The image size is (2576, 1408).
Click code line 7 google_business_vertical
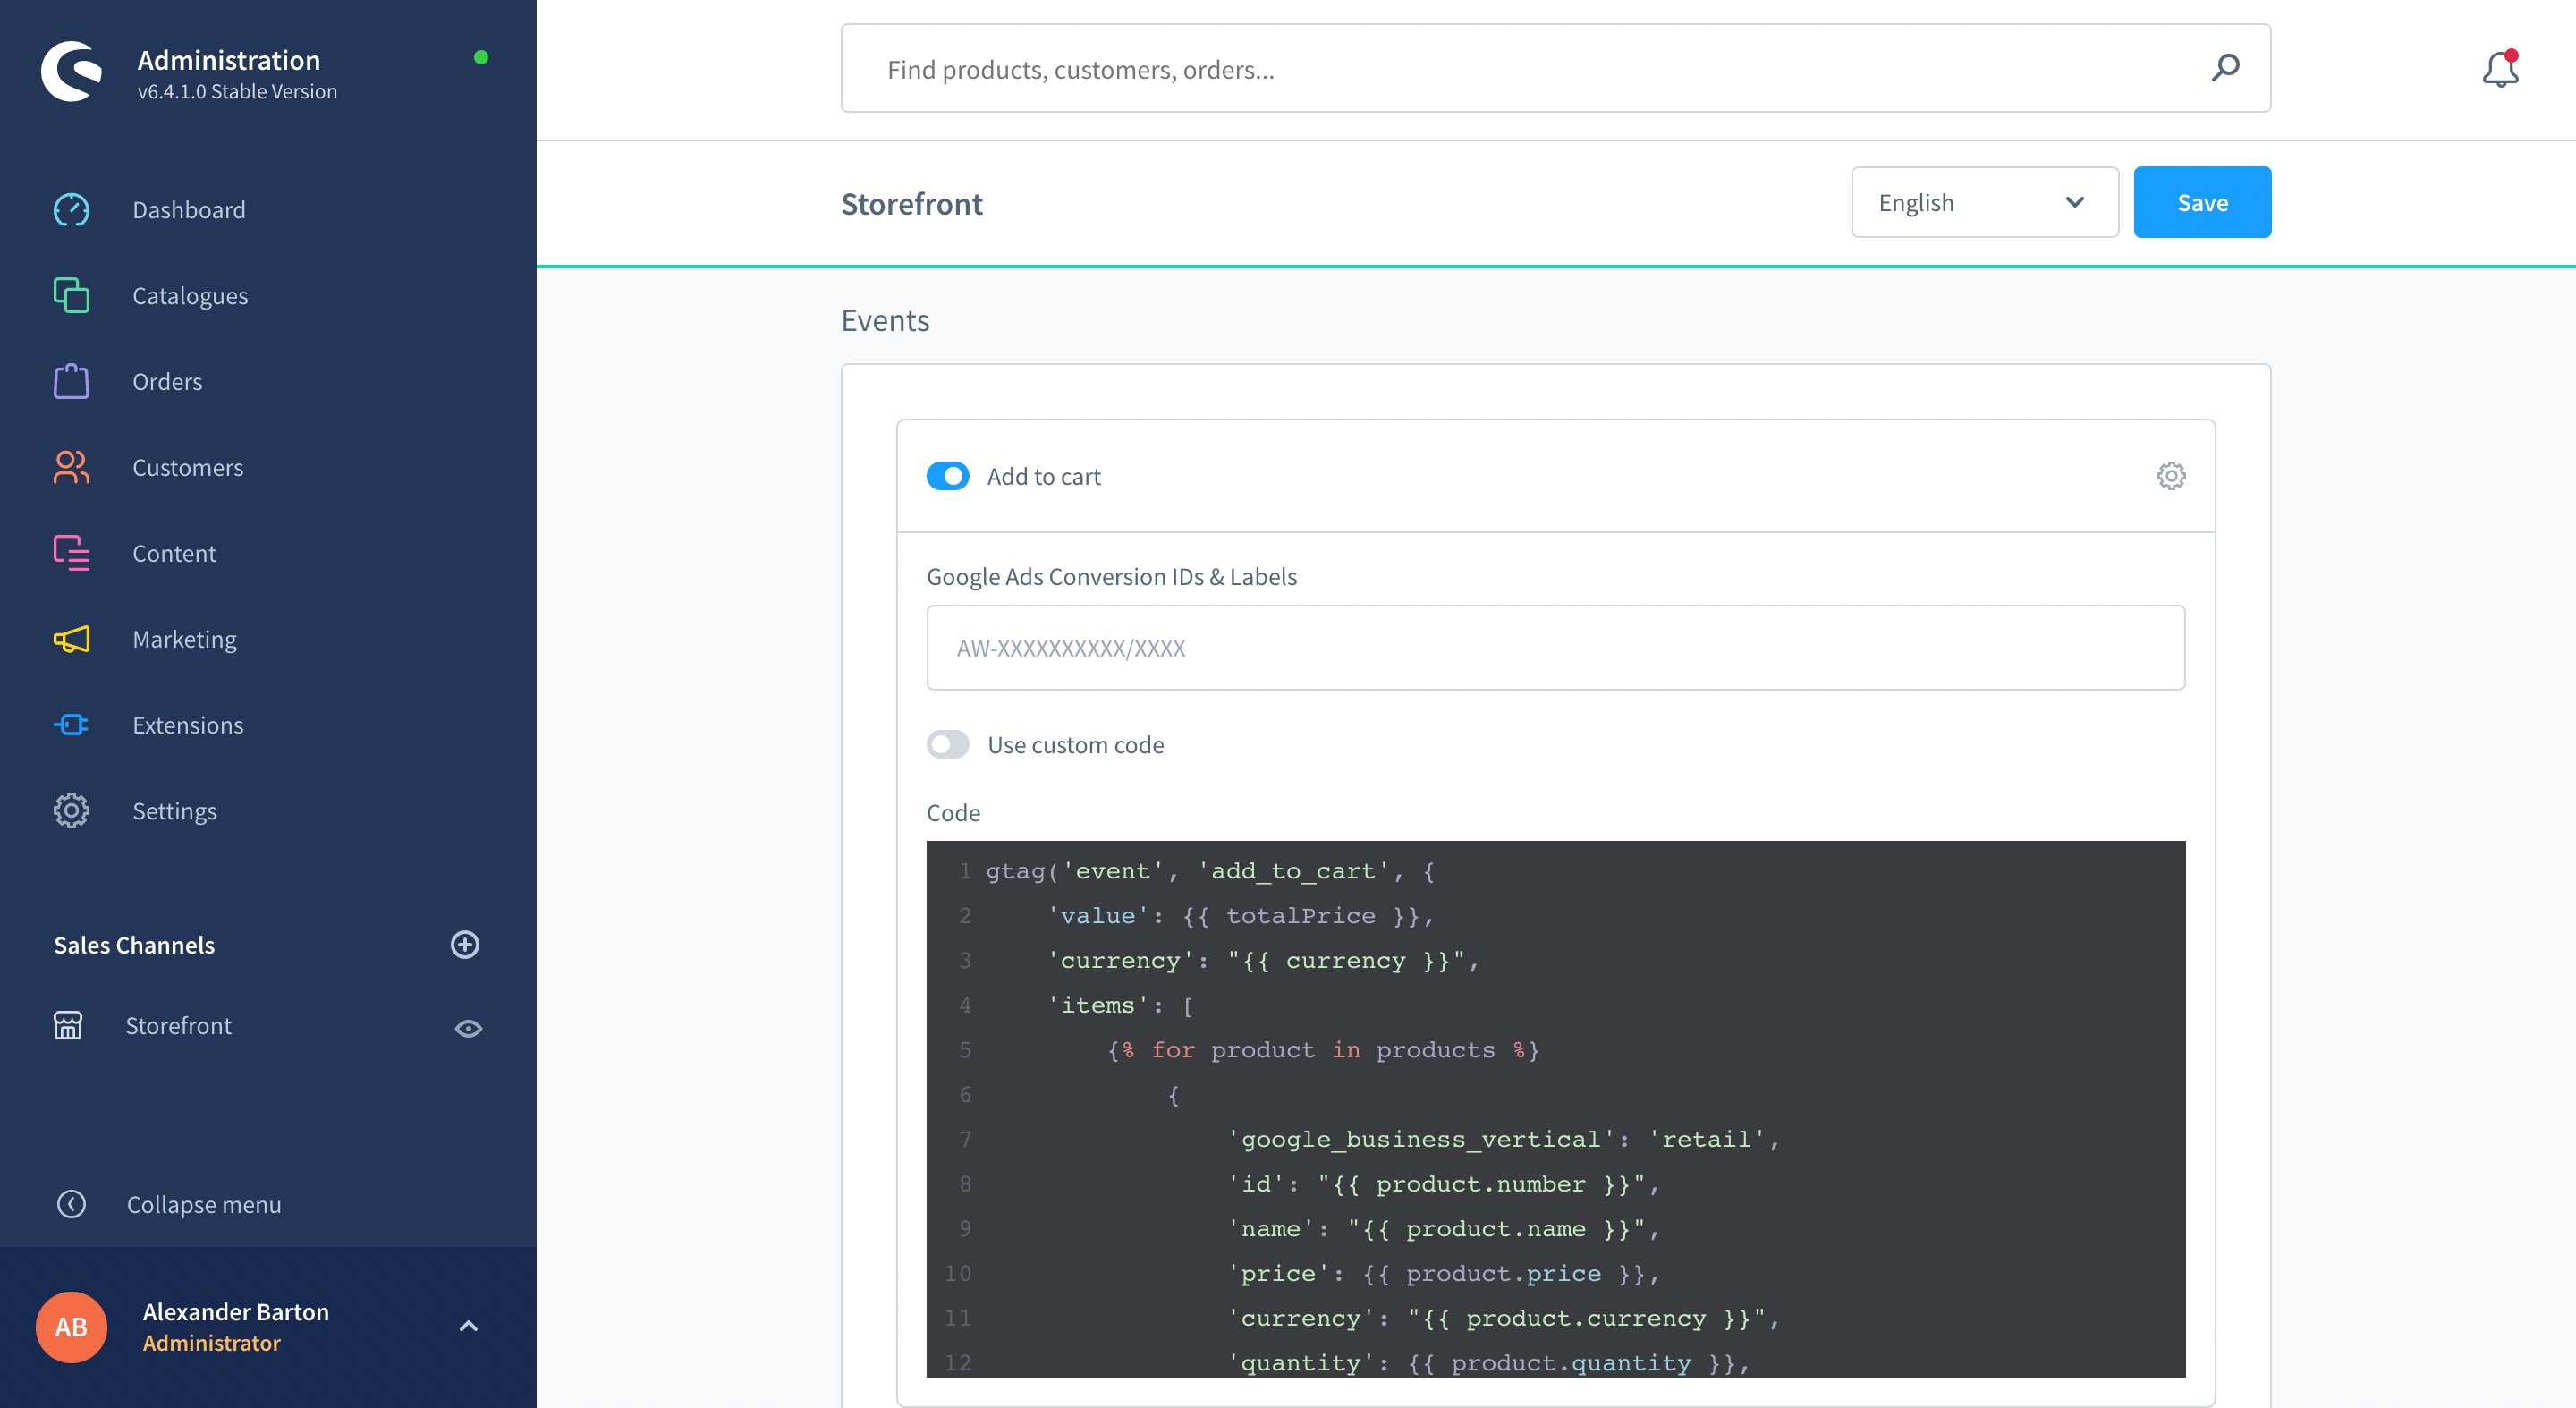click(x=1503, y=1139)
